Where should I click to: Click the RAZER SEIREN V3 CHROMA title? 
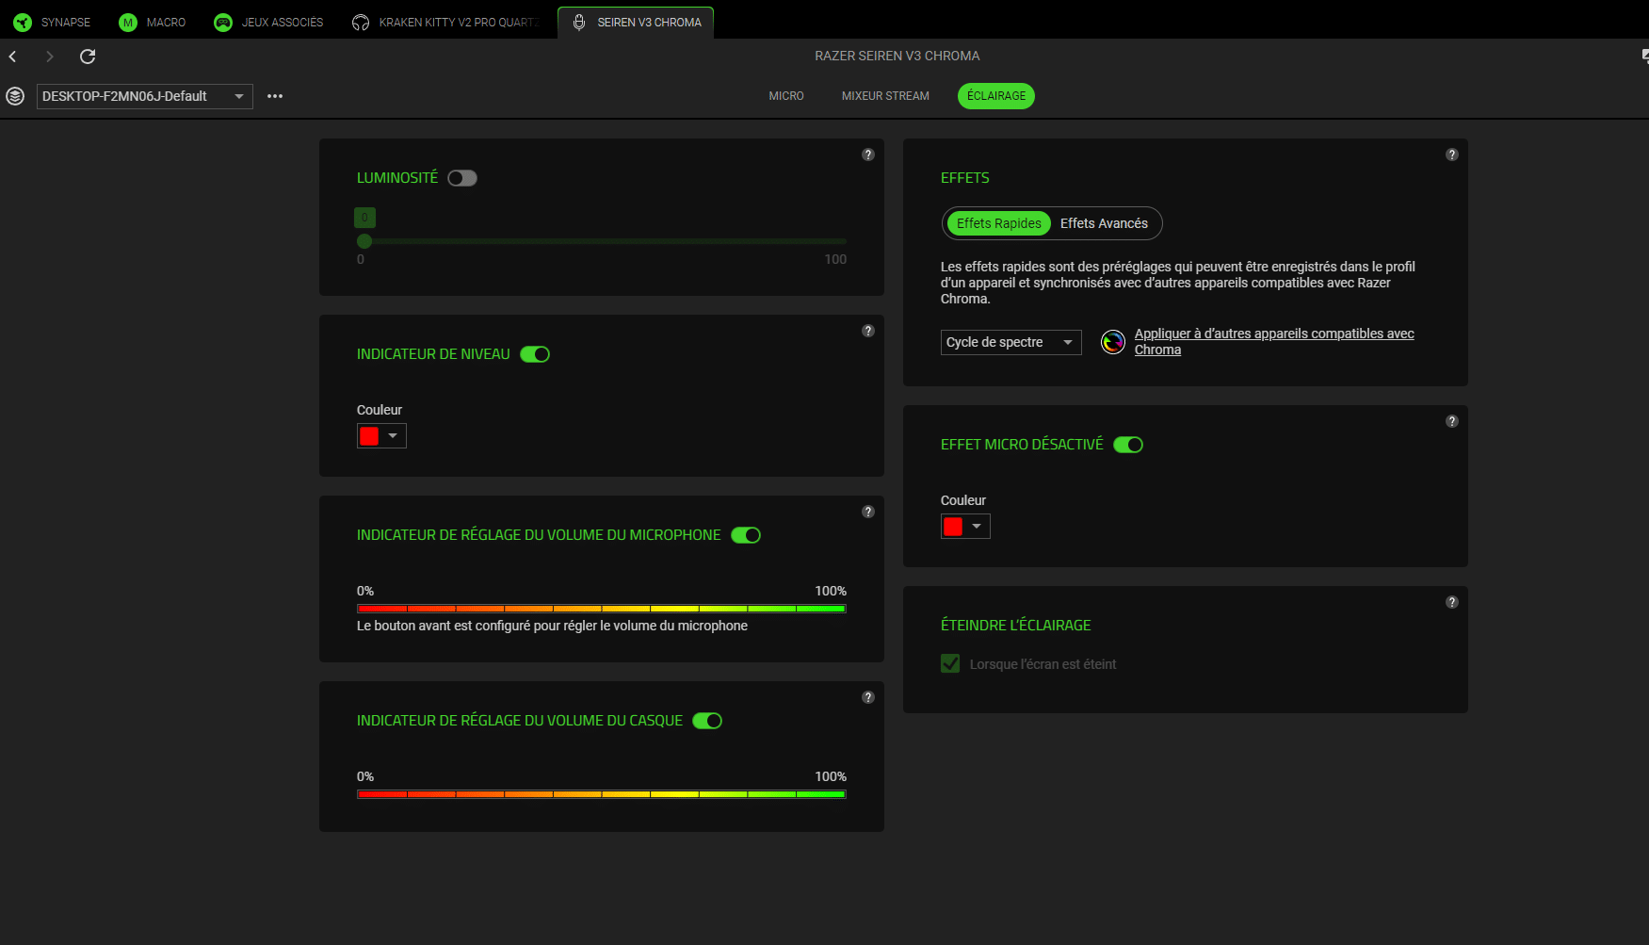pos(897,57)
